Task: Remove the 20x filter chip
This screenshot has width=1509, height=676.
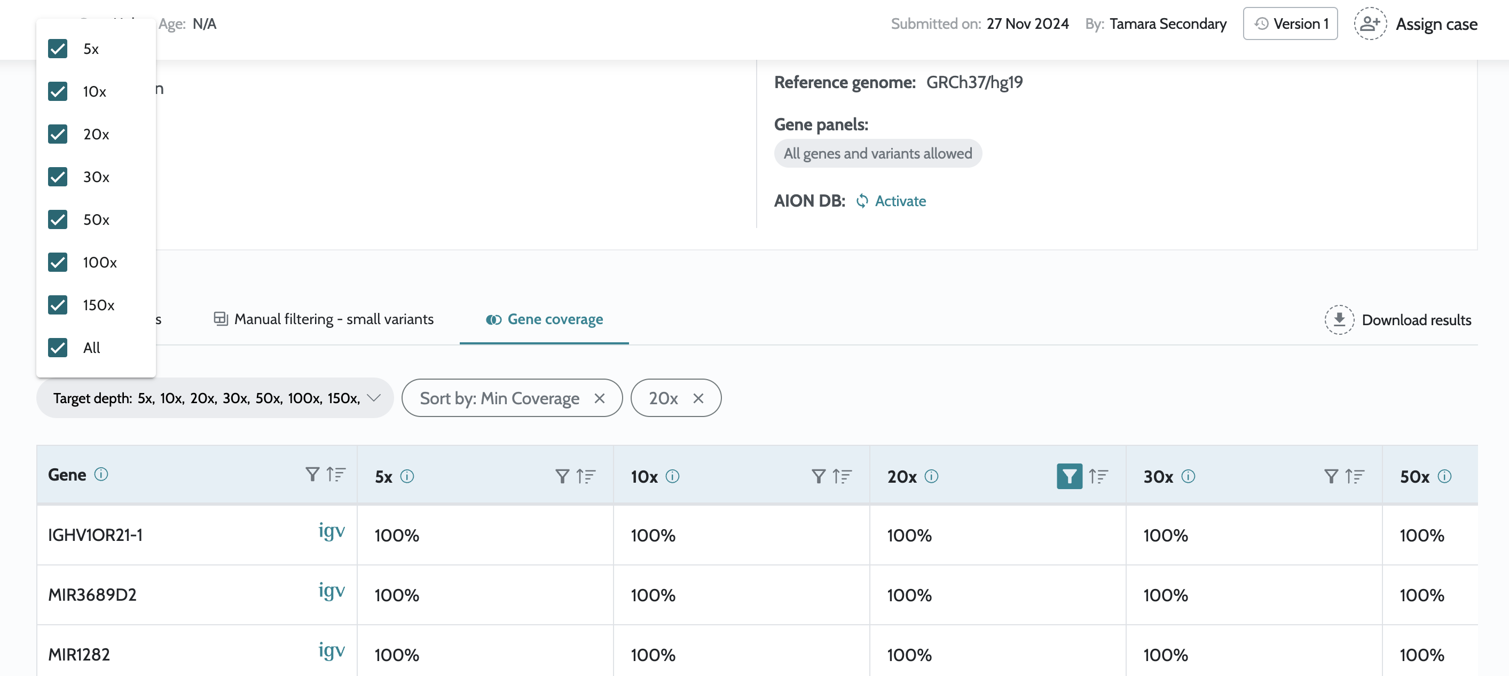Action: click(x=698, y=398)
